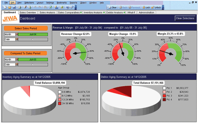Click the icon beside Month in Compared To Sales Period
The width and height of the screenshot is (198, 123).
[x=17, y=59]
